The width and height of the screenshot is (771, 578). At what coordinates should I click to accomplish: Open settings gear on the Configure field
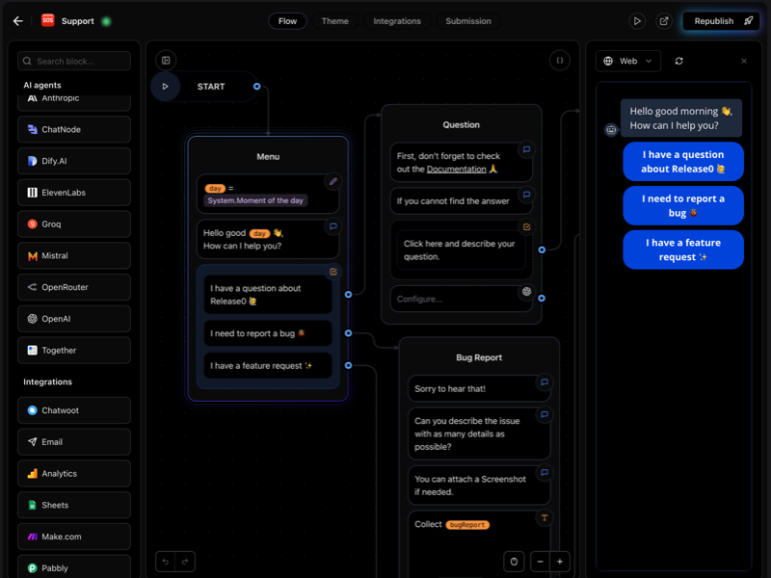[x=526, y=291]
